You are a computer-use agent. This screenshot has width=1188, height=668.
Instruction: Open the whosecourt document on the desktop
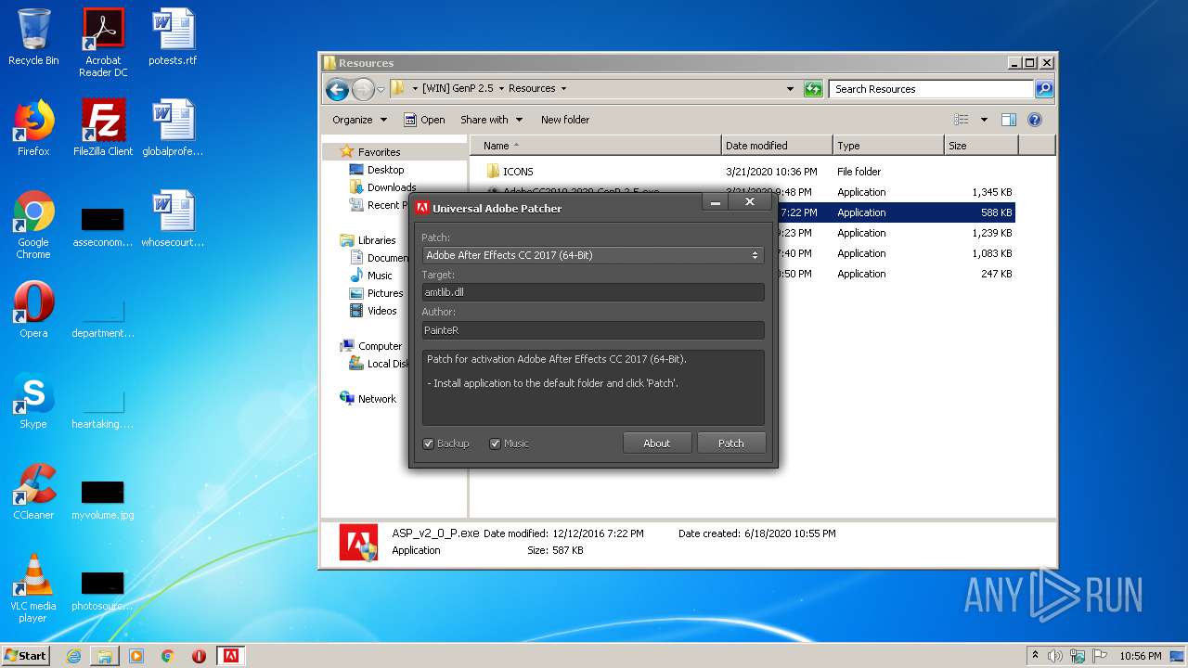(173, 219)
